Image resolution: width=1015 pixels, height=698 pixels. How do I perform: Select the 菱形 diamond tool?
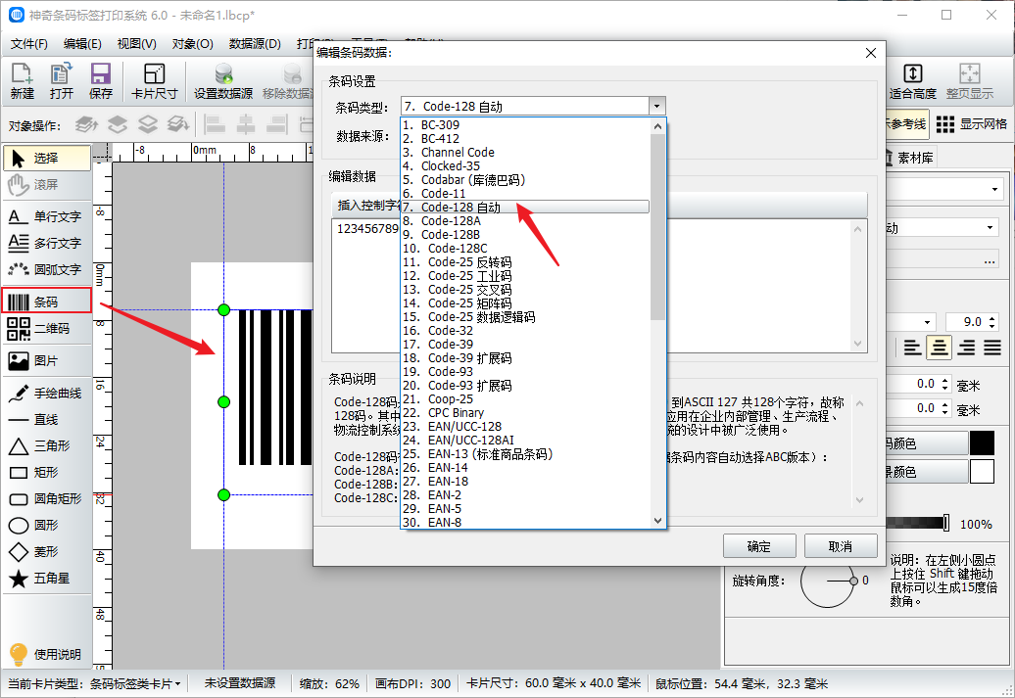[x=47, y=552]
